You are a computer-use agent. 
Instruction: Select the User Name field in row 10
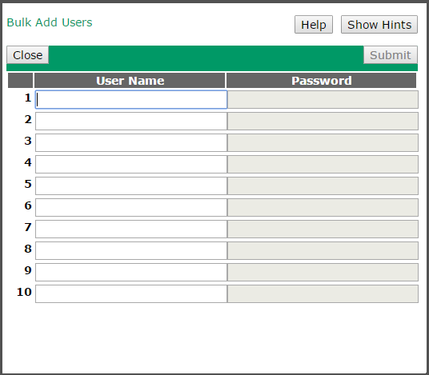[131, 293]
